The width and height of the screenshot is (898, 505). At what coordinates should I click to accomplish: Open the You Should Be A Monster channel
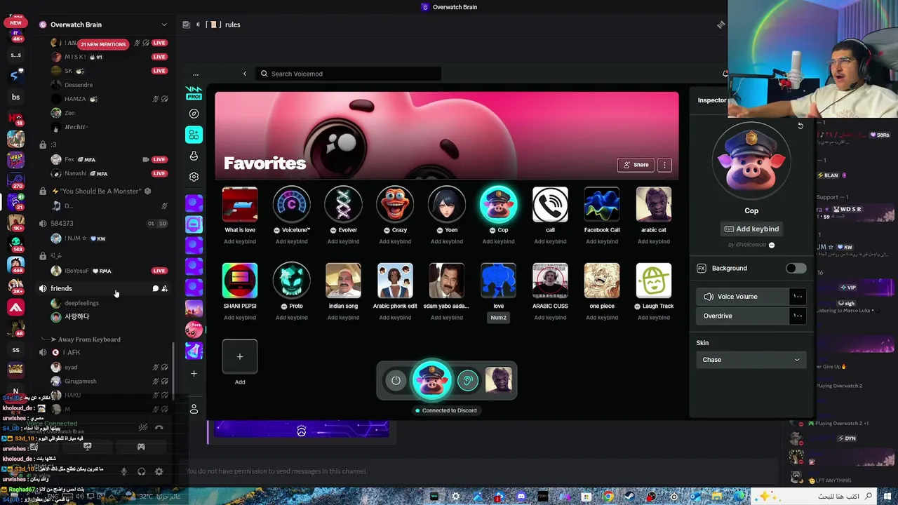tap(101, 191)
